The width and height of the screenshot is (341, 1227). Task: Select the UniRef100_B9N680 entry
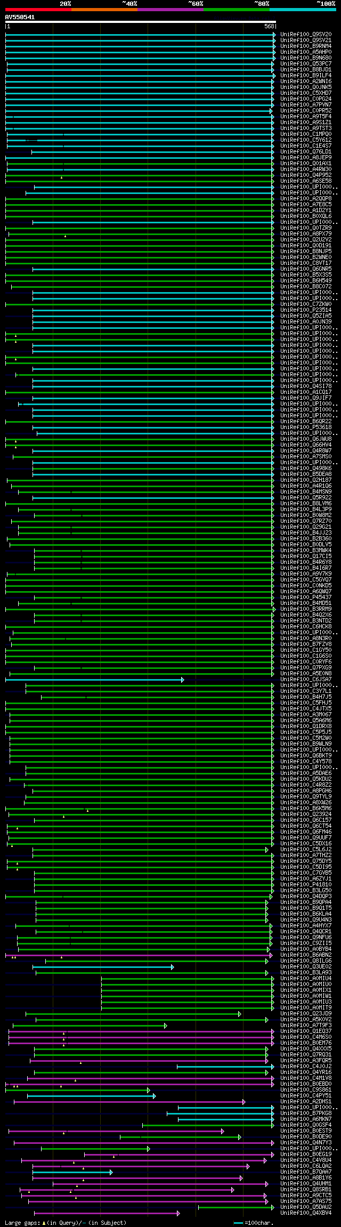(306, 58)
